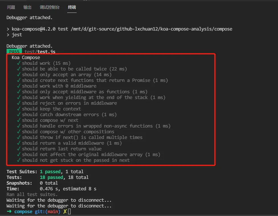Select 'should only accept an array' line
This screenshot has height=216, width=278.
(x=64, y=74)
